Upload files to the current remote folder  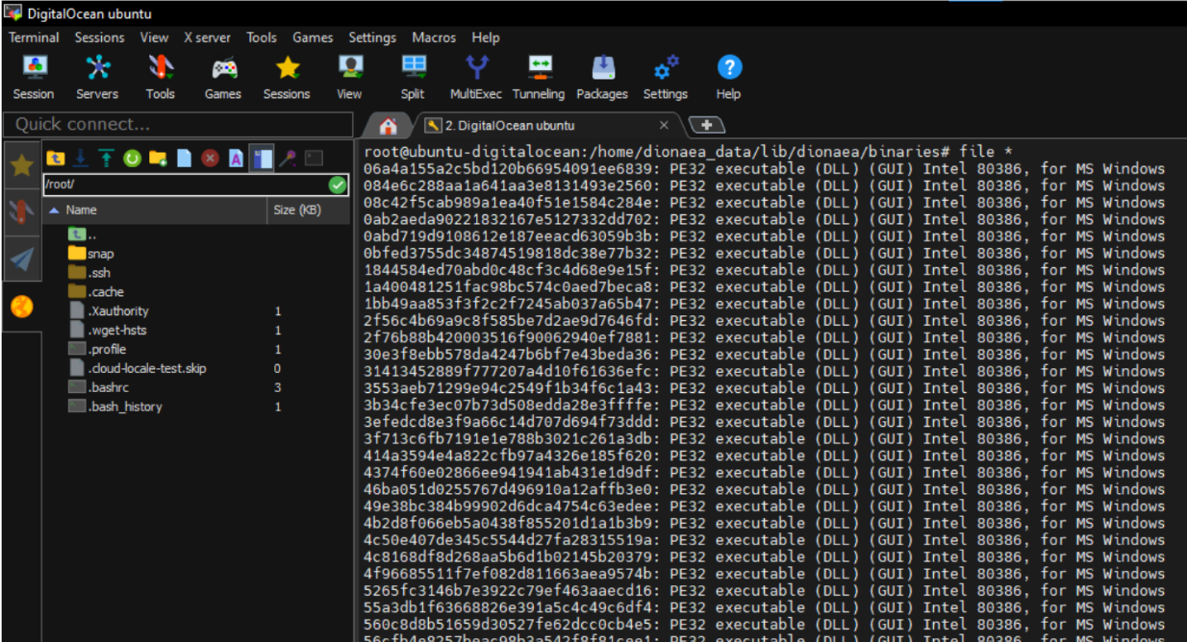point(106,159)
